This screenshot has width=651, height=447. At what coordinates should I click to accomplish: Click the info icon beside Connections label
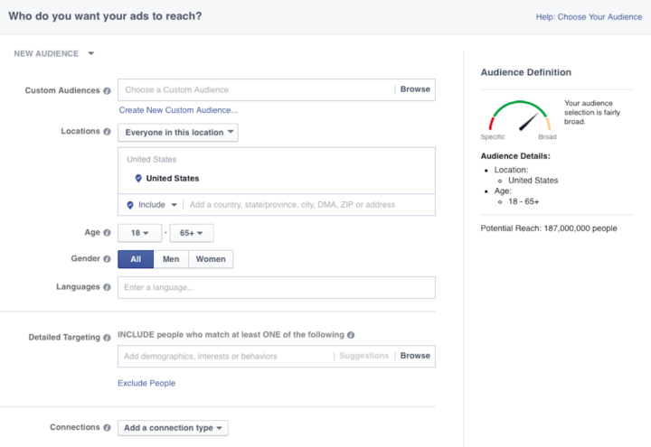[x=108, y=428]
